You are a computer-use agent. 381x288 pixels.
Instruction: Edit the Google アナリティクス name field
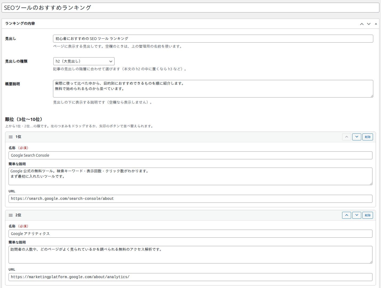click(190, 234)
